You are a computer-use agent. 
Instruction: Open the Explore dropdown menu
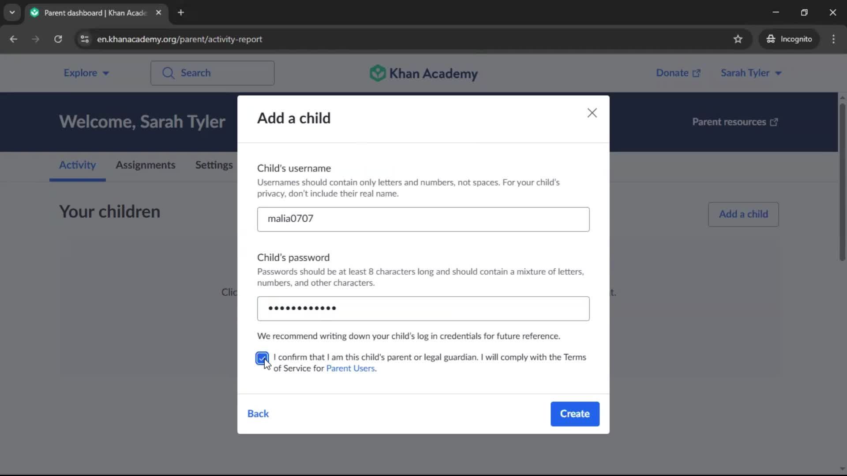point(86,73)
